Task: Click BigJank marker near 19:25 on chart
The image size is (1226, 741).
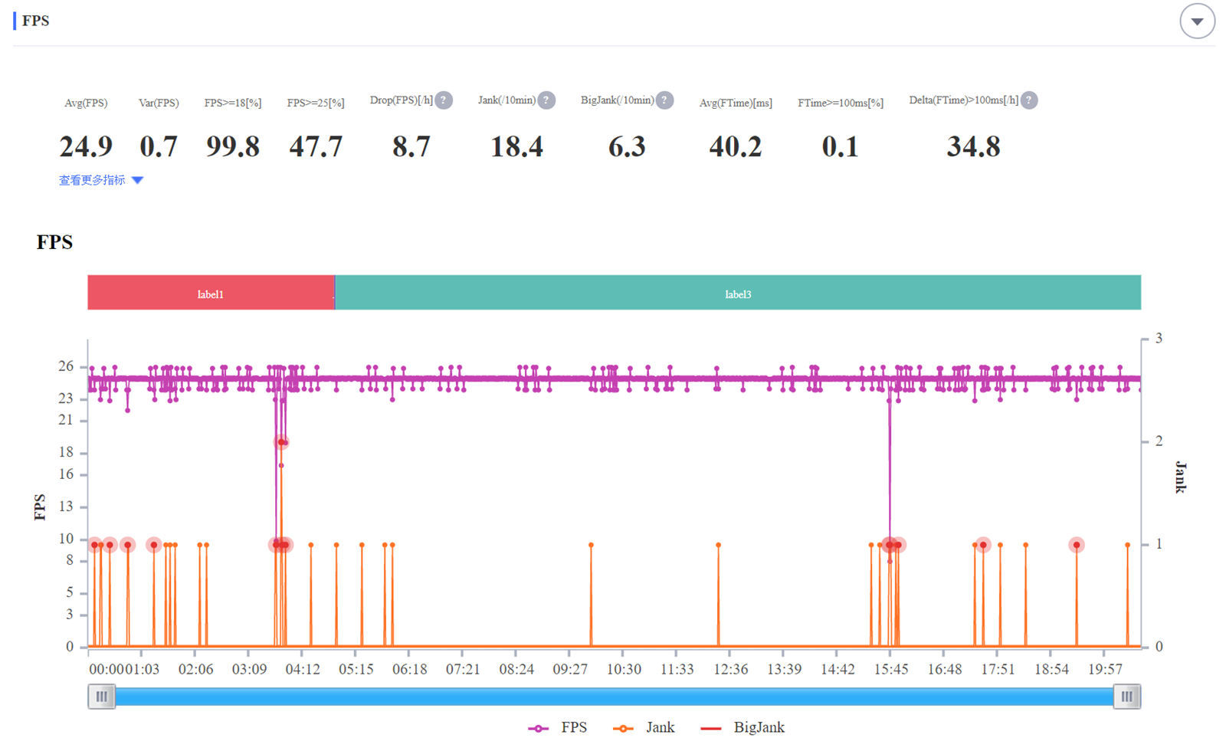Action: pyautogui.click(x=1077, y=545)
